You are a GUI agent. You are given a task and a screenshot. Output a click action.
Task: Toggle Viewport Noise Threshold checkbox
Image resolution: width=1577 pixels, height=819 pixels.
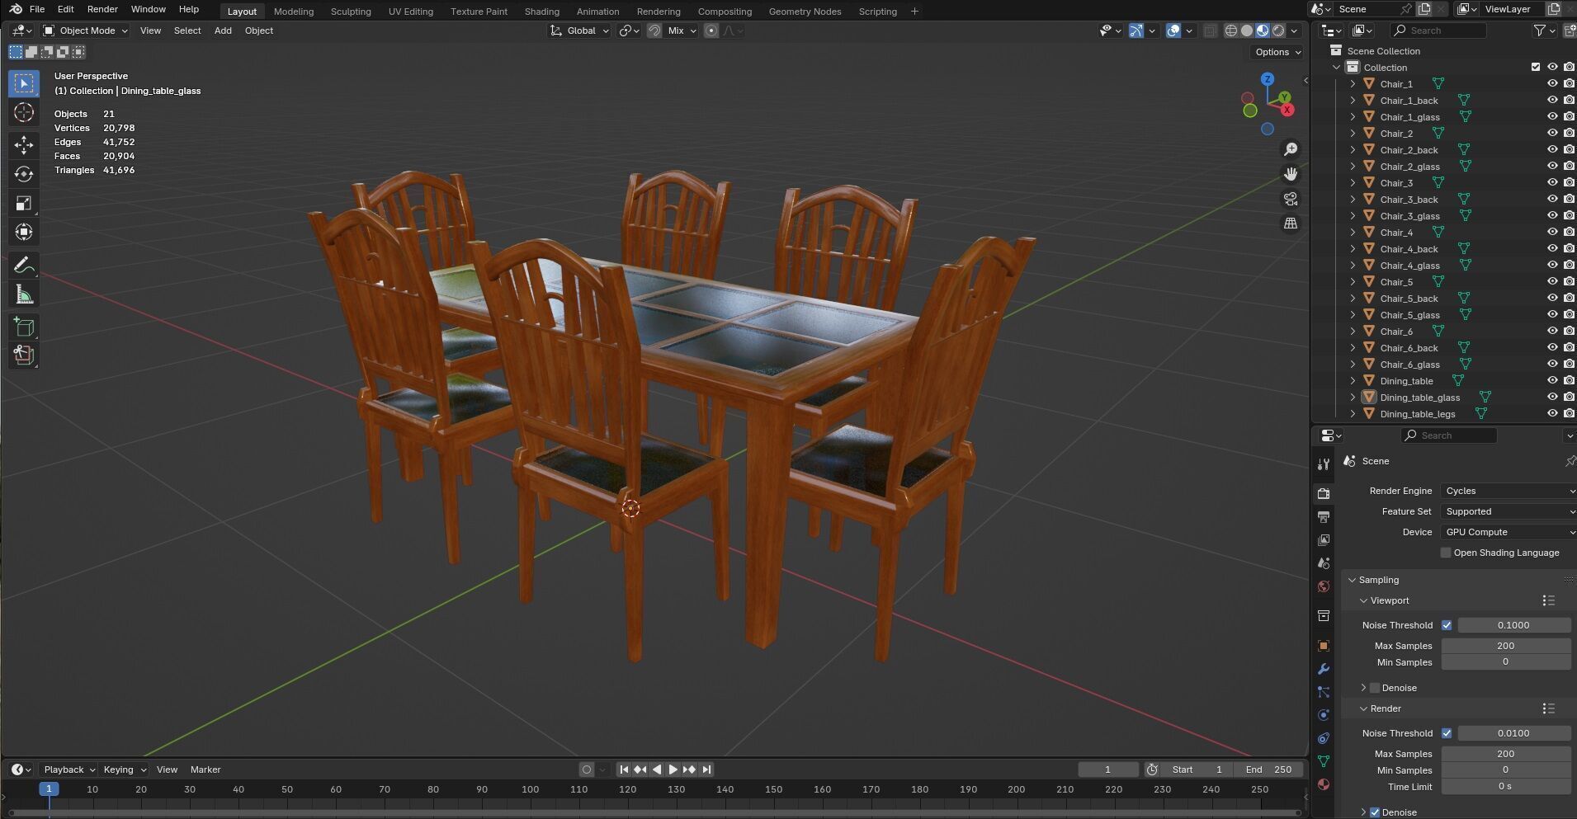[1447, 625]
